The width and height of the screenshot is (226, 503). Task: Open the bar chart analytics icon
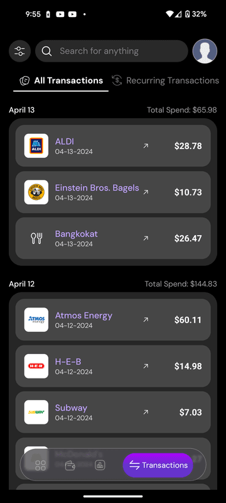(100, 465)
